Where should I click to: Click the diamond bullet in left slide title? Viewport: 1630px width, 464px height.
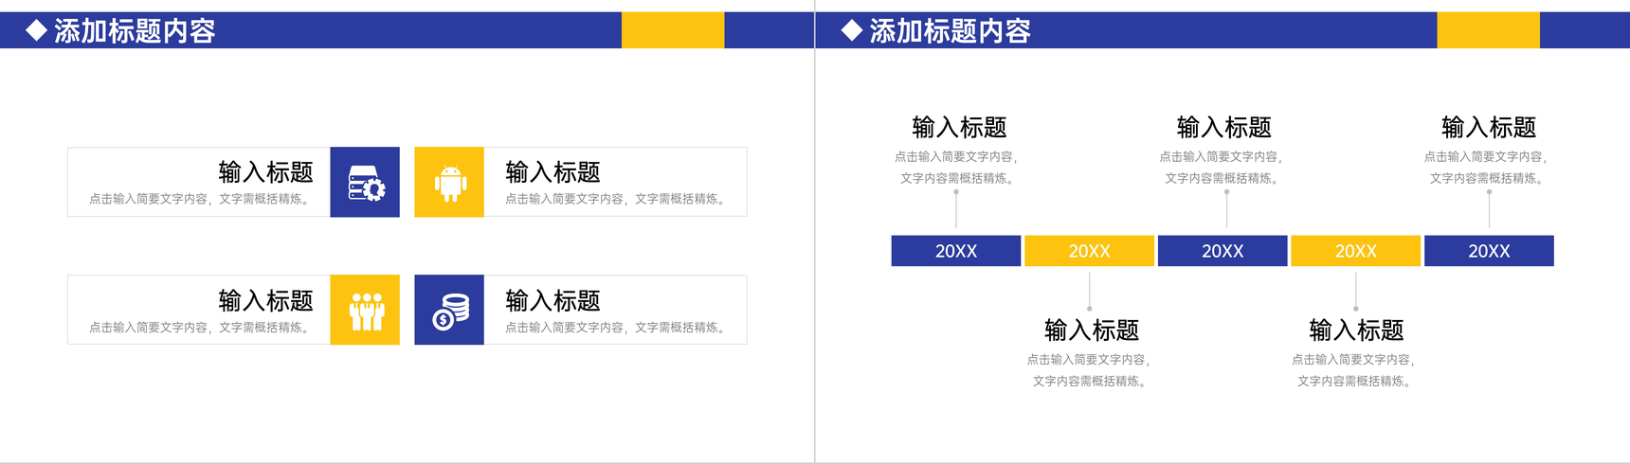click(x=36, y=30)
